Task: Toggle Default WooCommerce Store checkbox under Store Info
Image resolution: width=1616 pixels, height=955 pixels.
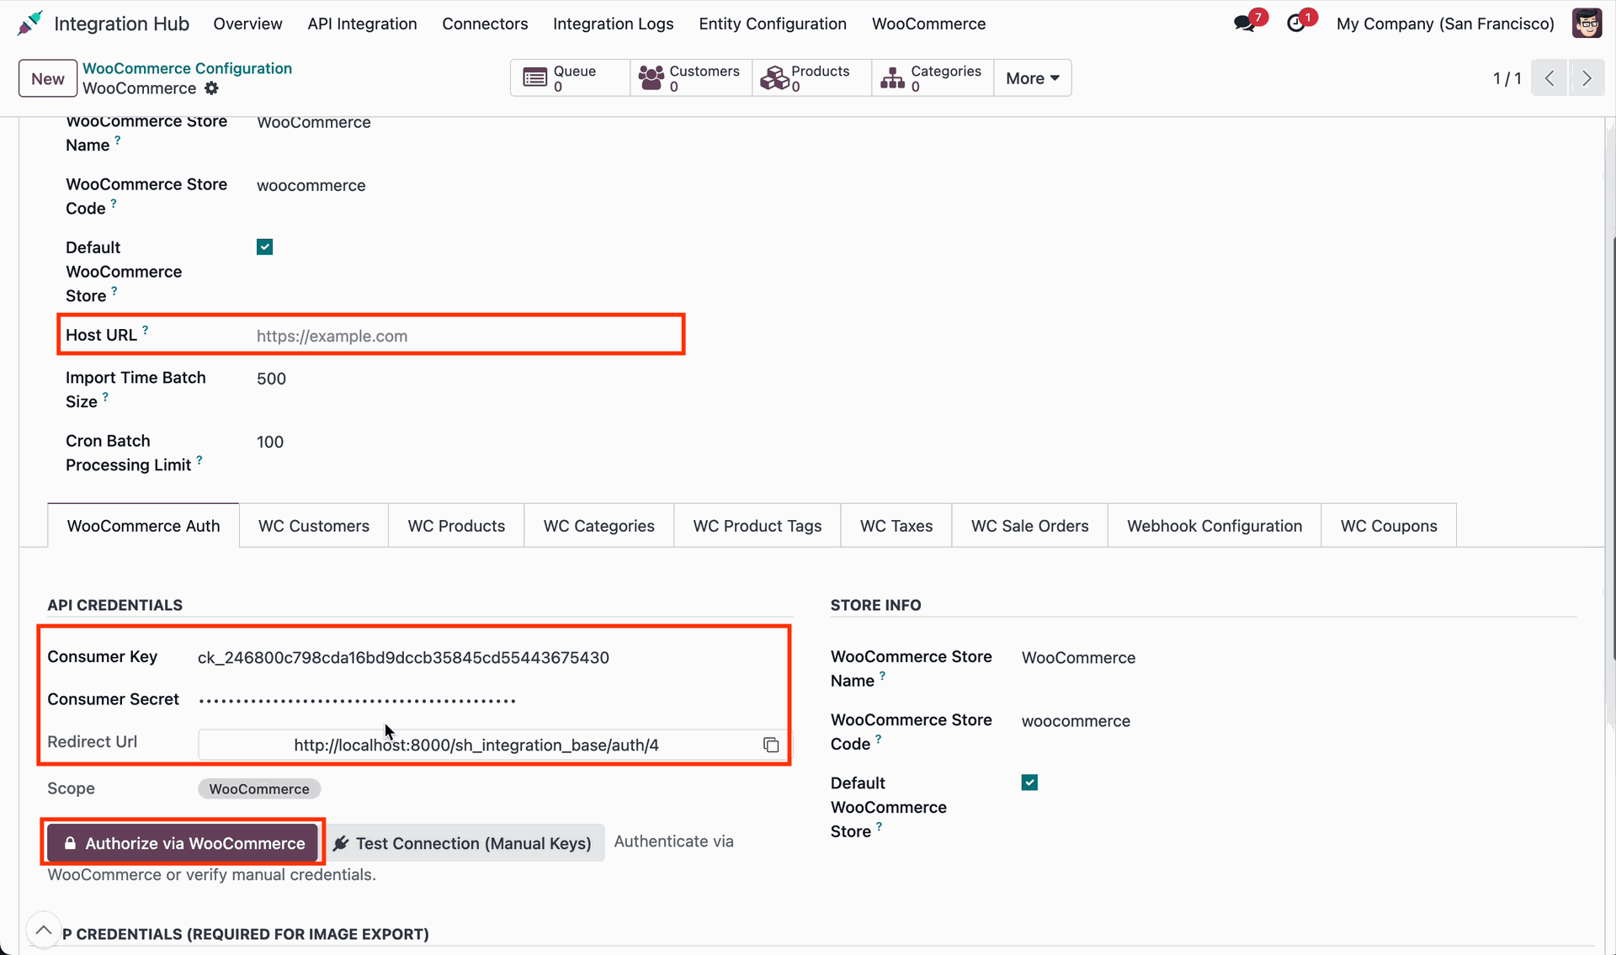Action: pyautogui.click(x=1029, y=783)
